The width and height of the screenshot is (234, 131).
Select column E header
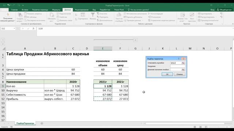point(103,48)
